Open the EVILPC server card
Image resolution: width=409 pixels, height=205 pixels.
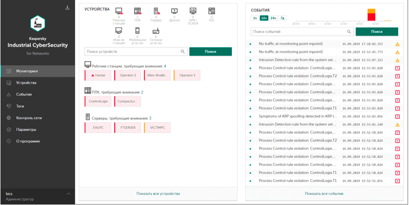tap(98, 128)
